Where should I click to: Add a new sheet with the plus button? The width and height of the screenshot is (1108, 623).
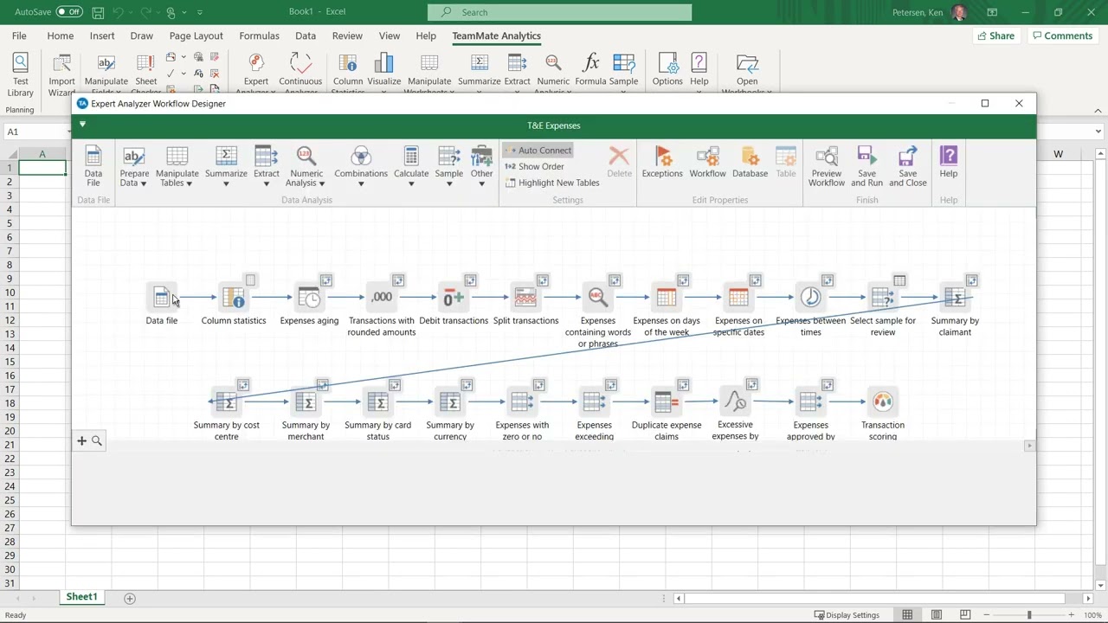[130, 598]
